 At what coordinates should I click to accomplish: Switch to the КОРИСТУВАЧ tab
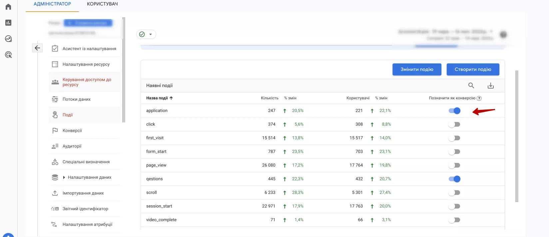pos(102,4)
